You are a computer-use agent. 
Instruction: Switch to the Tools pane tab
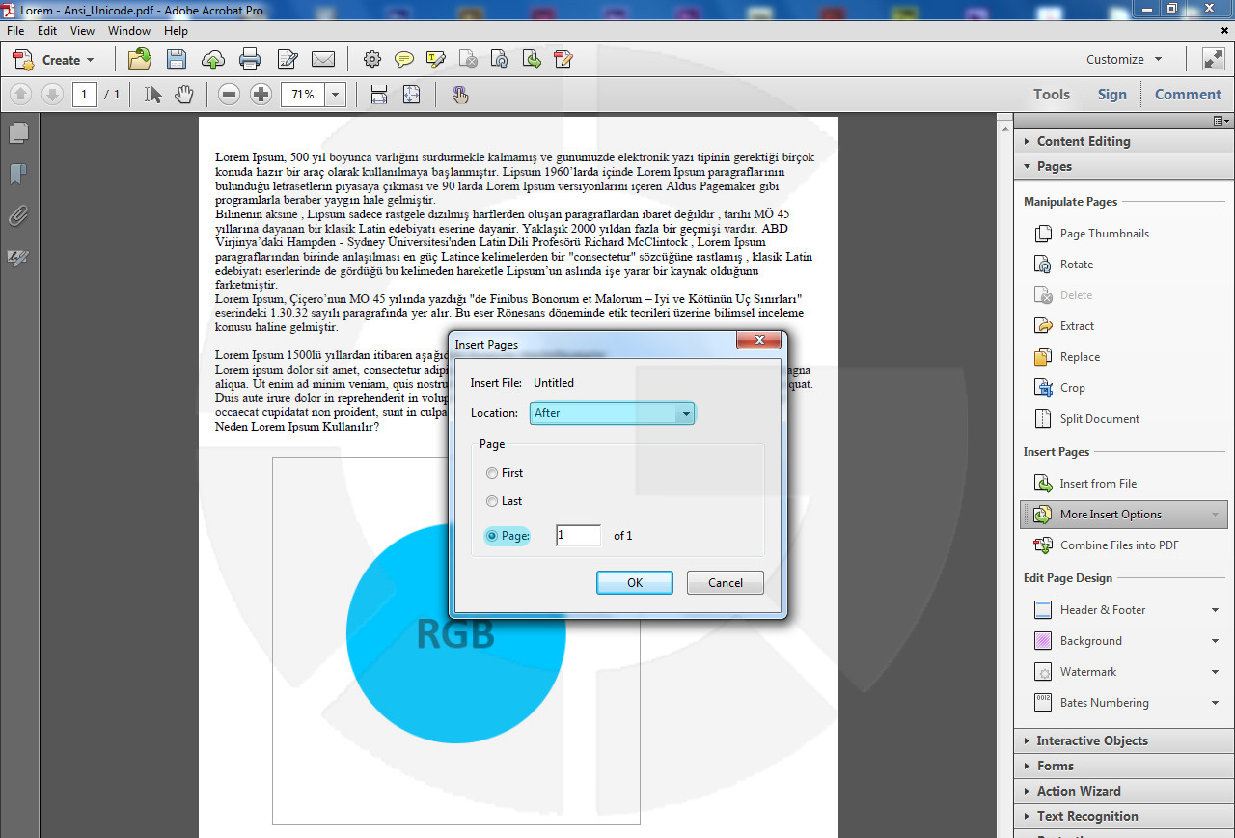(x=1051, y=95)
